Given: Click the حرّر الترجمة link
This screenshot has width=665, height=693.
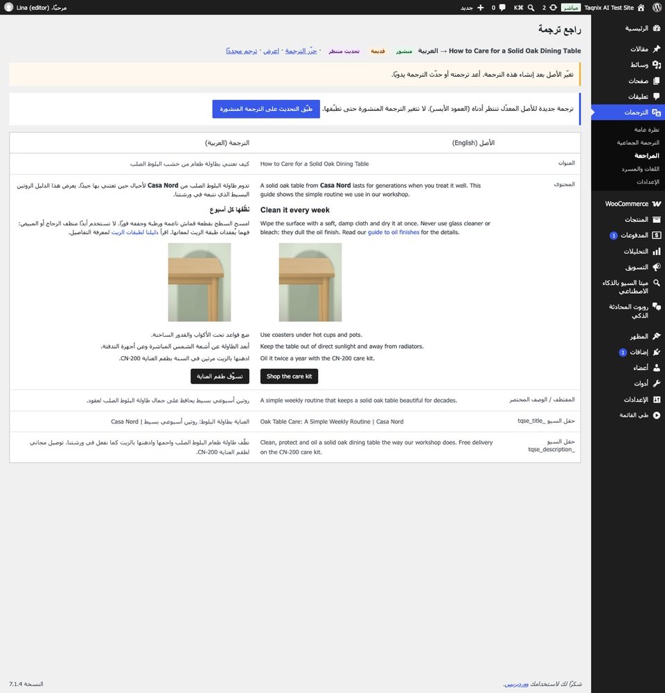Looking at the screenshot, I should [301, 51].
